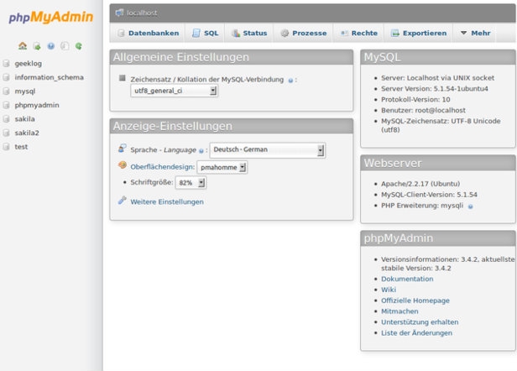Screen dimensions: 517x371
Task: Open Unterstützung erhalten link
Action: 420,322
